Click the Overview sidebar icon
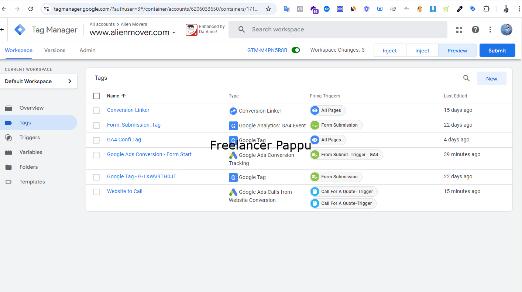 coord(8,108)
